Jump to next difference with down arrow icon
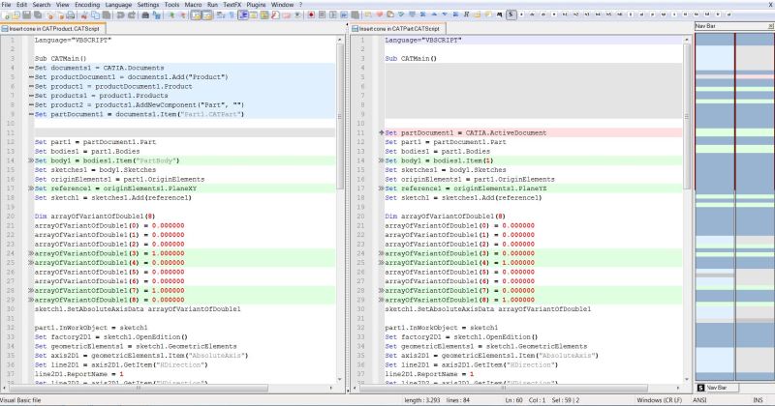Image resolution: width=775 pixels, height=406 pixels. pos(445,14)
